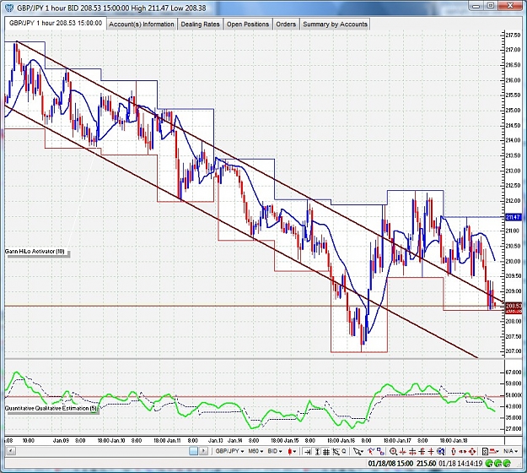The height and width of the screenshot is (473, 527).
Task: Click the blue 211.47 price marker
Action: [514, 217]
